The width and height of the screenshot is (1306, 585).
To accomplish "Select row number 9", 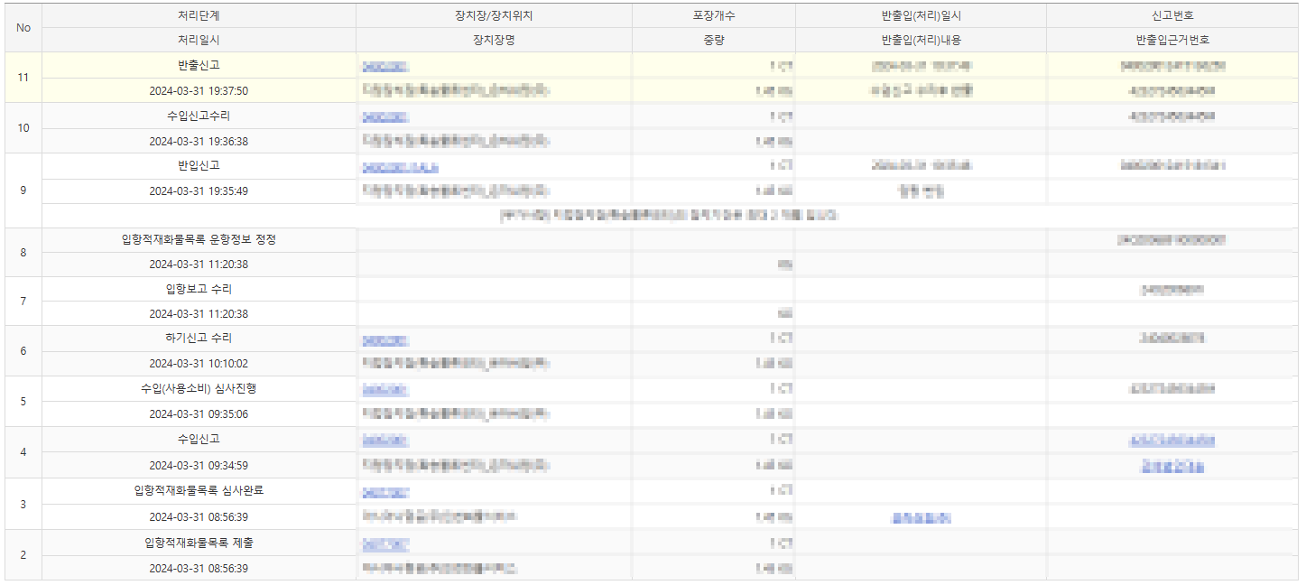I will [x=23, y=190].
